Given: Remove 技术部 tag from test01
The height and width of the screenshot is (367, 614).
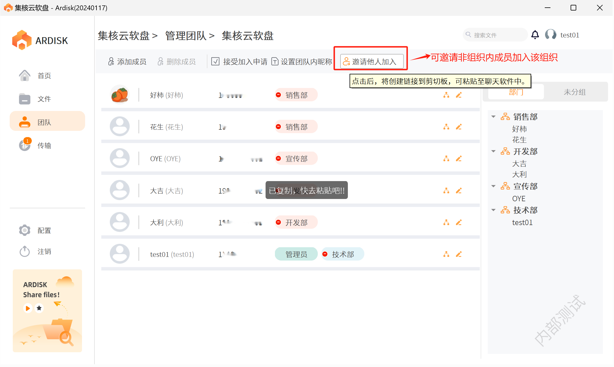Looking at the screenshot, I should (325, 254).
